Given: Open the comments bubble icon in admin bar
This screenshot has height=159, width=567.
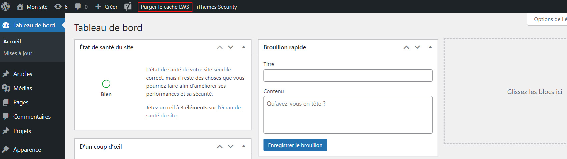Looking at the screenshot, I should coord(78,7).
